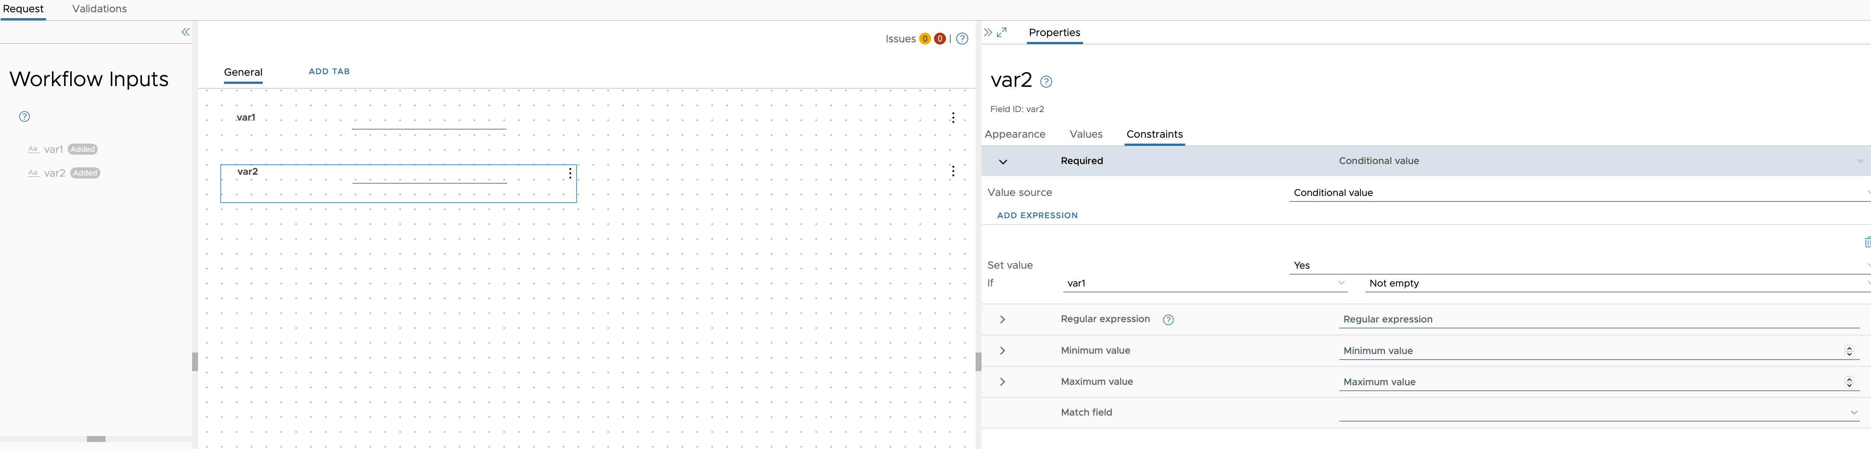
Task: Click ADD TAB next to General
Action: click(x=329, y=71)
